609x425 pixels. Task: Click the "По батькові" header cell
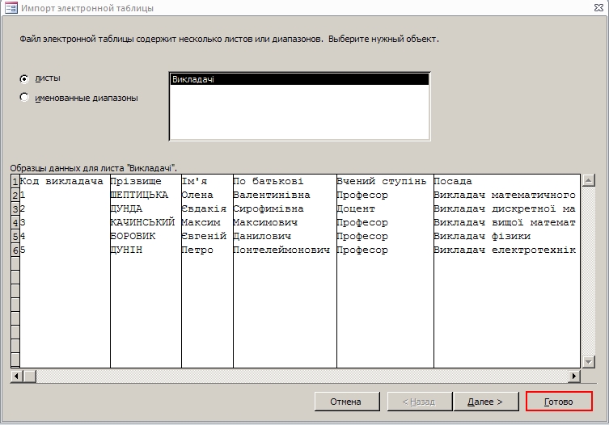pos(285,181)
